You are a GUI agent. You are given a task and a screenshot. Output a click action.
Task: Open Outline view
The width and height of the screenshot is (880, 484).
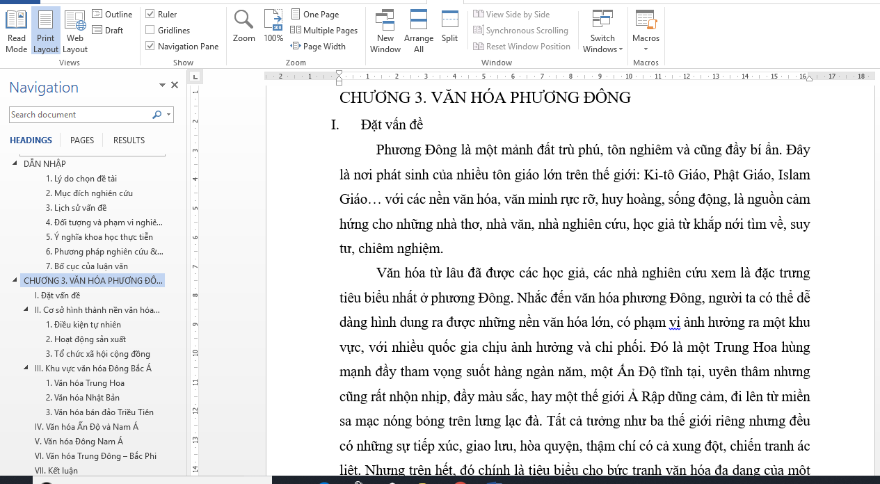pos(112,14)
